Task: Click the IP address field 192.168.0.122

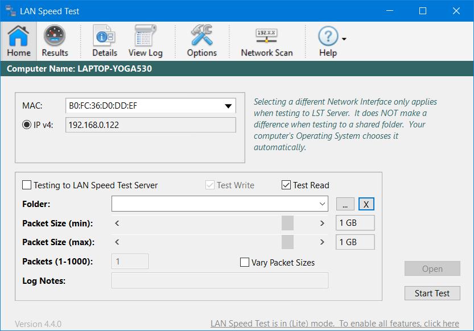Action: pyautogui.click(x=151, y=125)
